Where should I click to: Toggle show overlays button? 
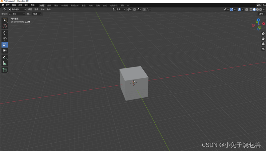click(239, 10)
